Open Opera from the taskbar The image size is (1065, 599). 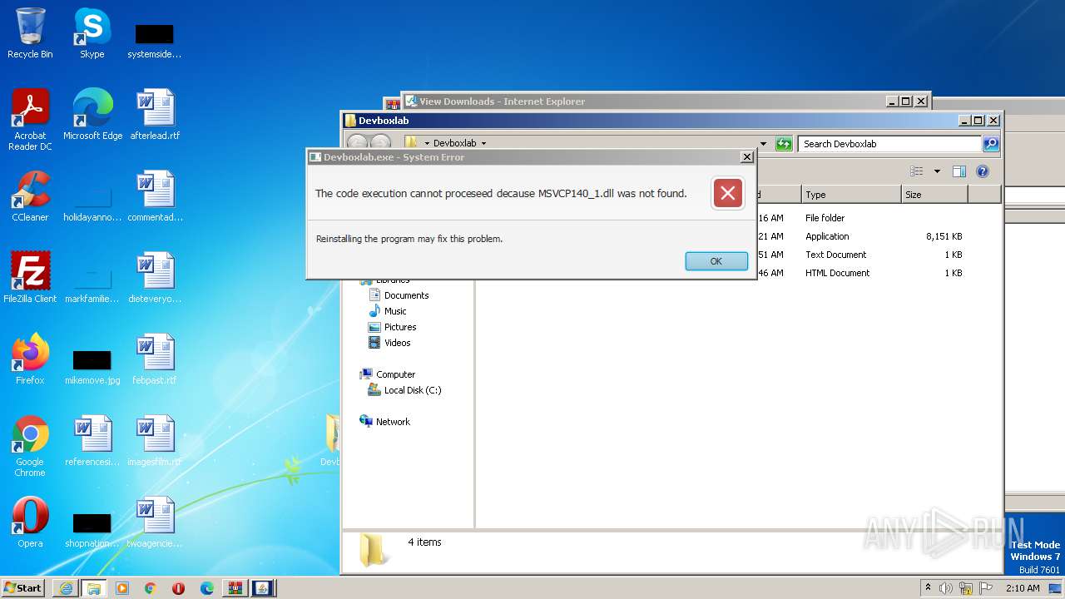[x=178, y=588]
